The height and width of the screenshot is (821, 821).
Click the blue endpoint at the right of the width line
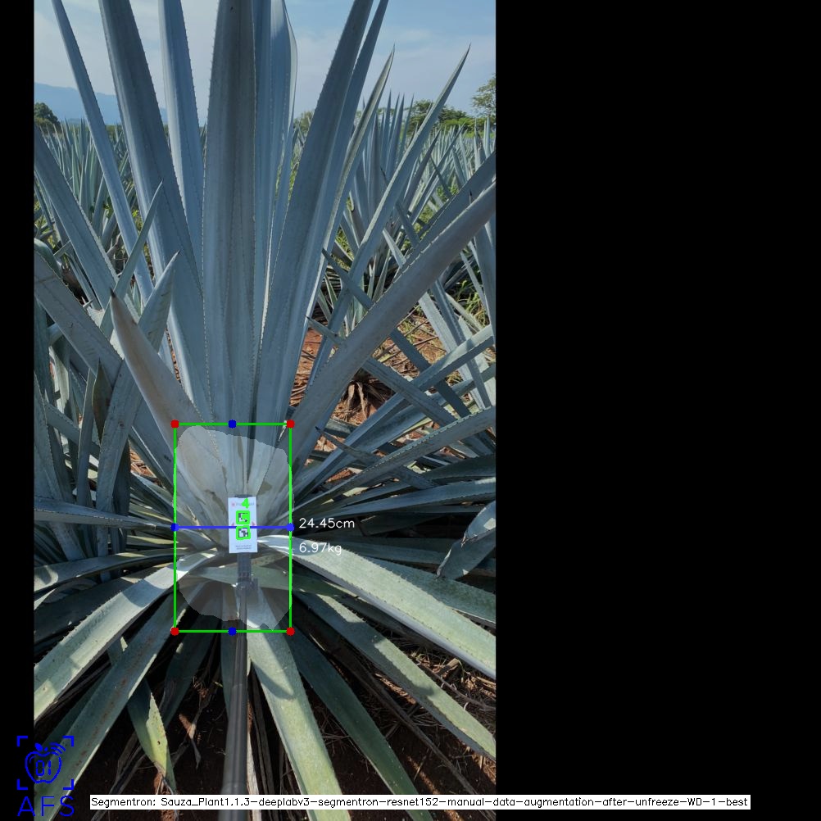click(291, 528)
